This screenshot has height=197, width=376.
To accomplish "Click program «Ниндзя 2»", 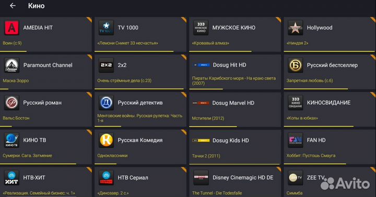I will pyautogui.click(x=297, y=43).
